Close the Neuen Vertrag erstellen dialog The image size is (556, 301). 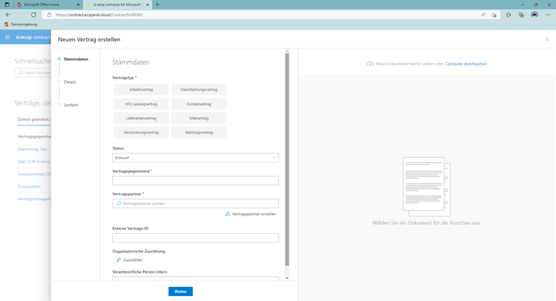[547, 39]
